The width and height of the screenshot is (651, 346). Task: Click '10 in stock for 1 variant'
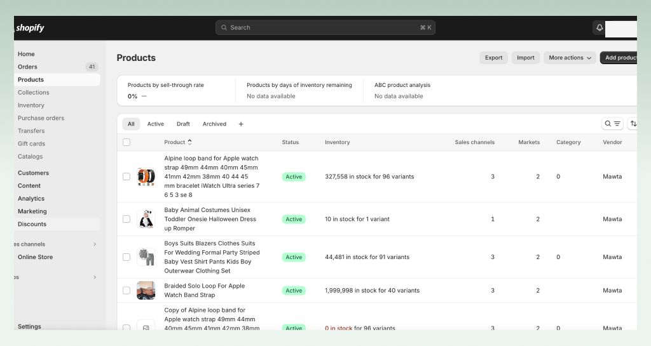coord(357,219)
